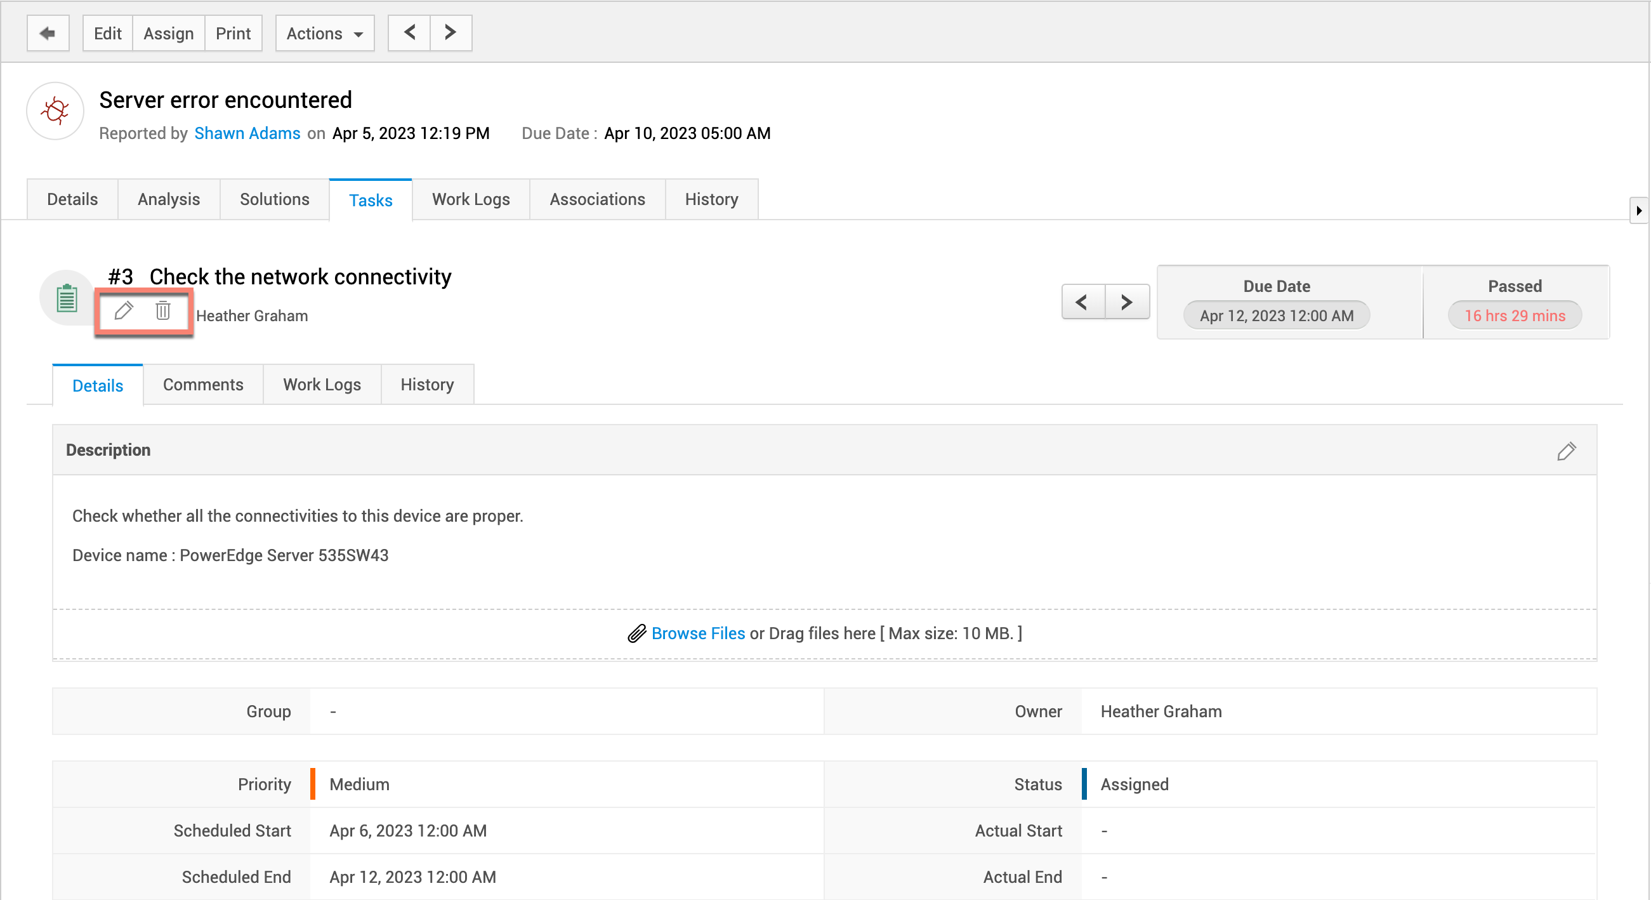Open task History sub-tab beside Work Logs
The image size is (1651, 900).
pos(427,385)
